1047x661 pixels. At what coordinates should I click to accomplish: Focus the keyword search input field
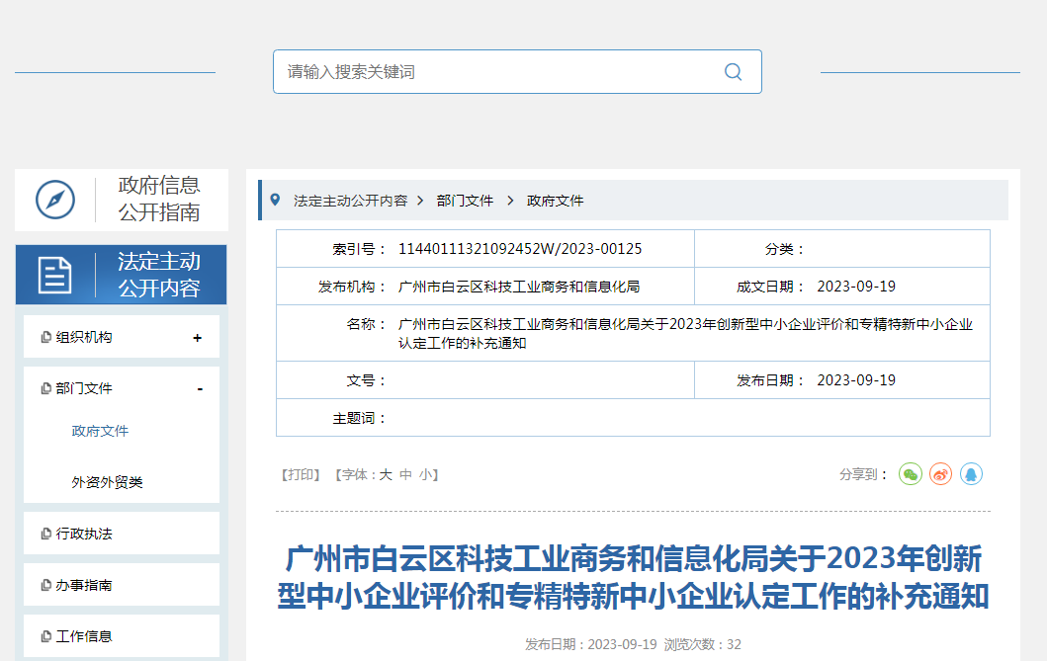(494, 72)
